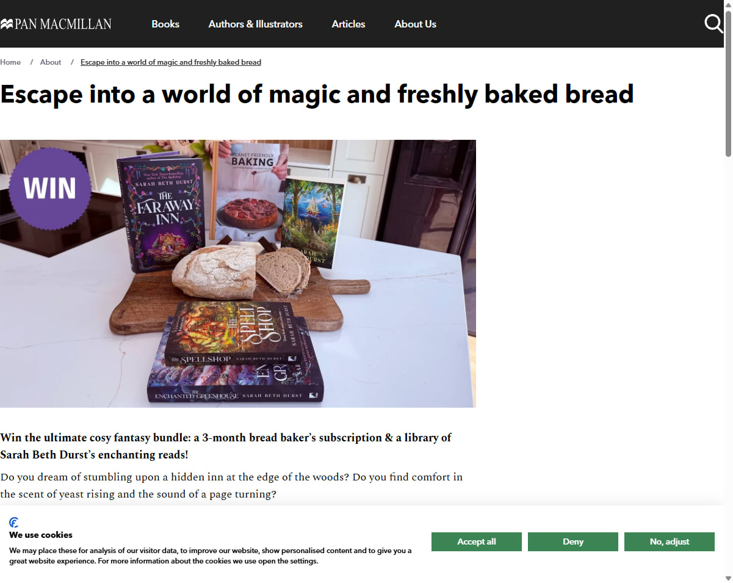Screen dimensions: 733x583
Task: Choose 'No, adjust' cookie settings
Action: [x=670, y=541]
